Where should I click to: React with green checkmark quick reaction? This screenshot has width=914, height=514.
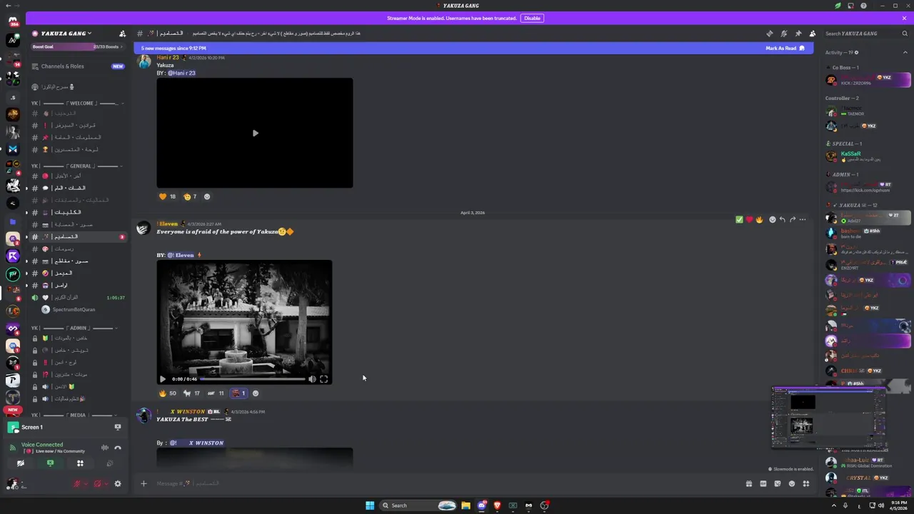(x=739, y=220)
